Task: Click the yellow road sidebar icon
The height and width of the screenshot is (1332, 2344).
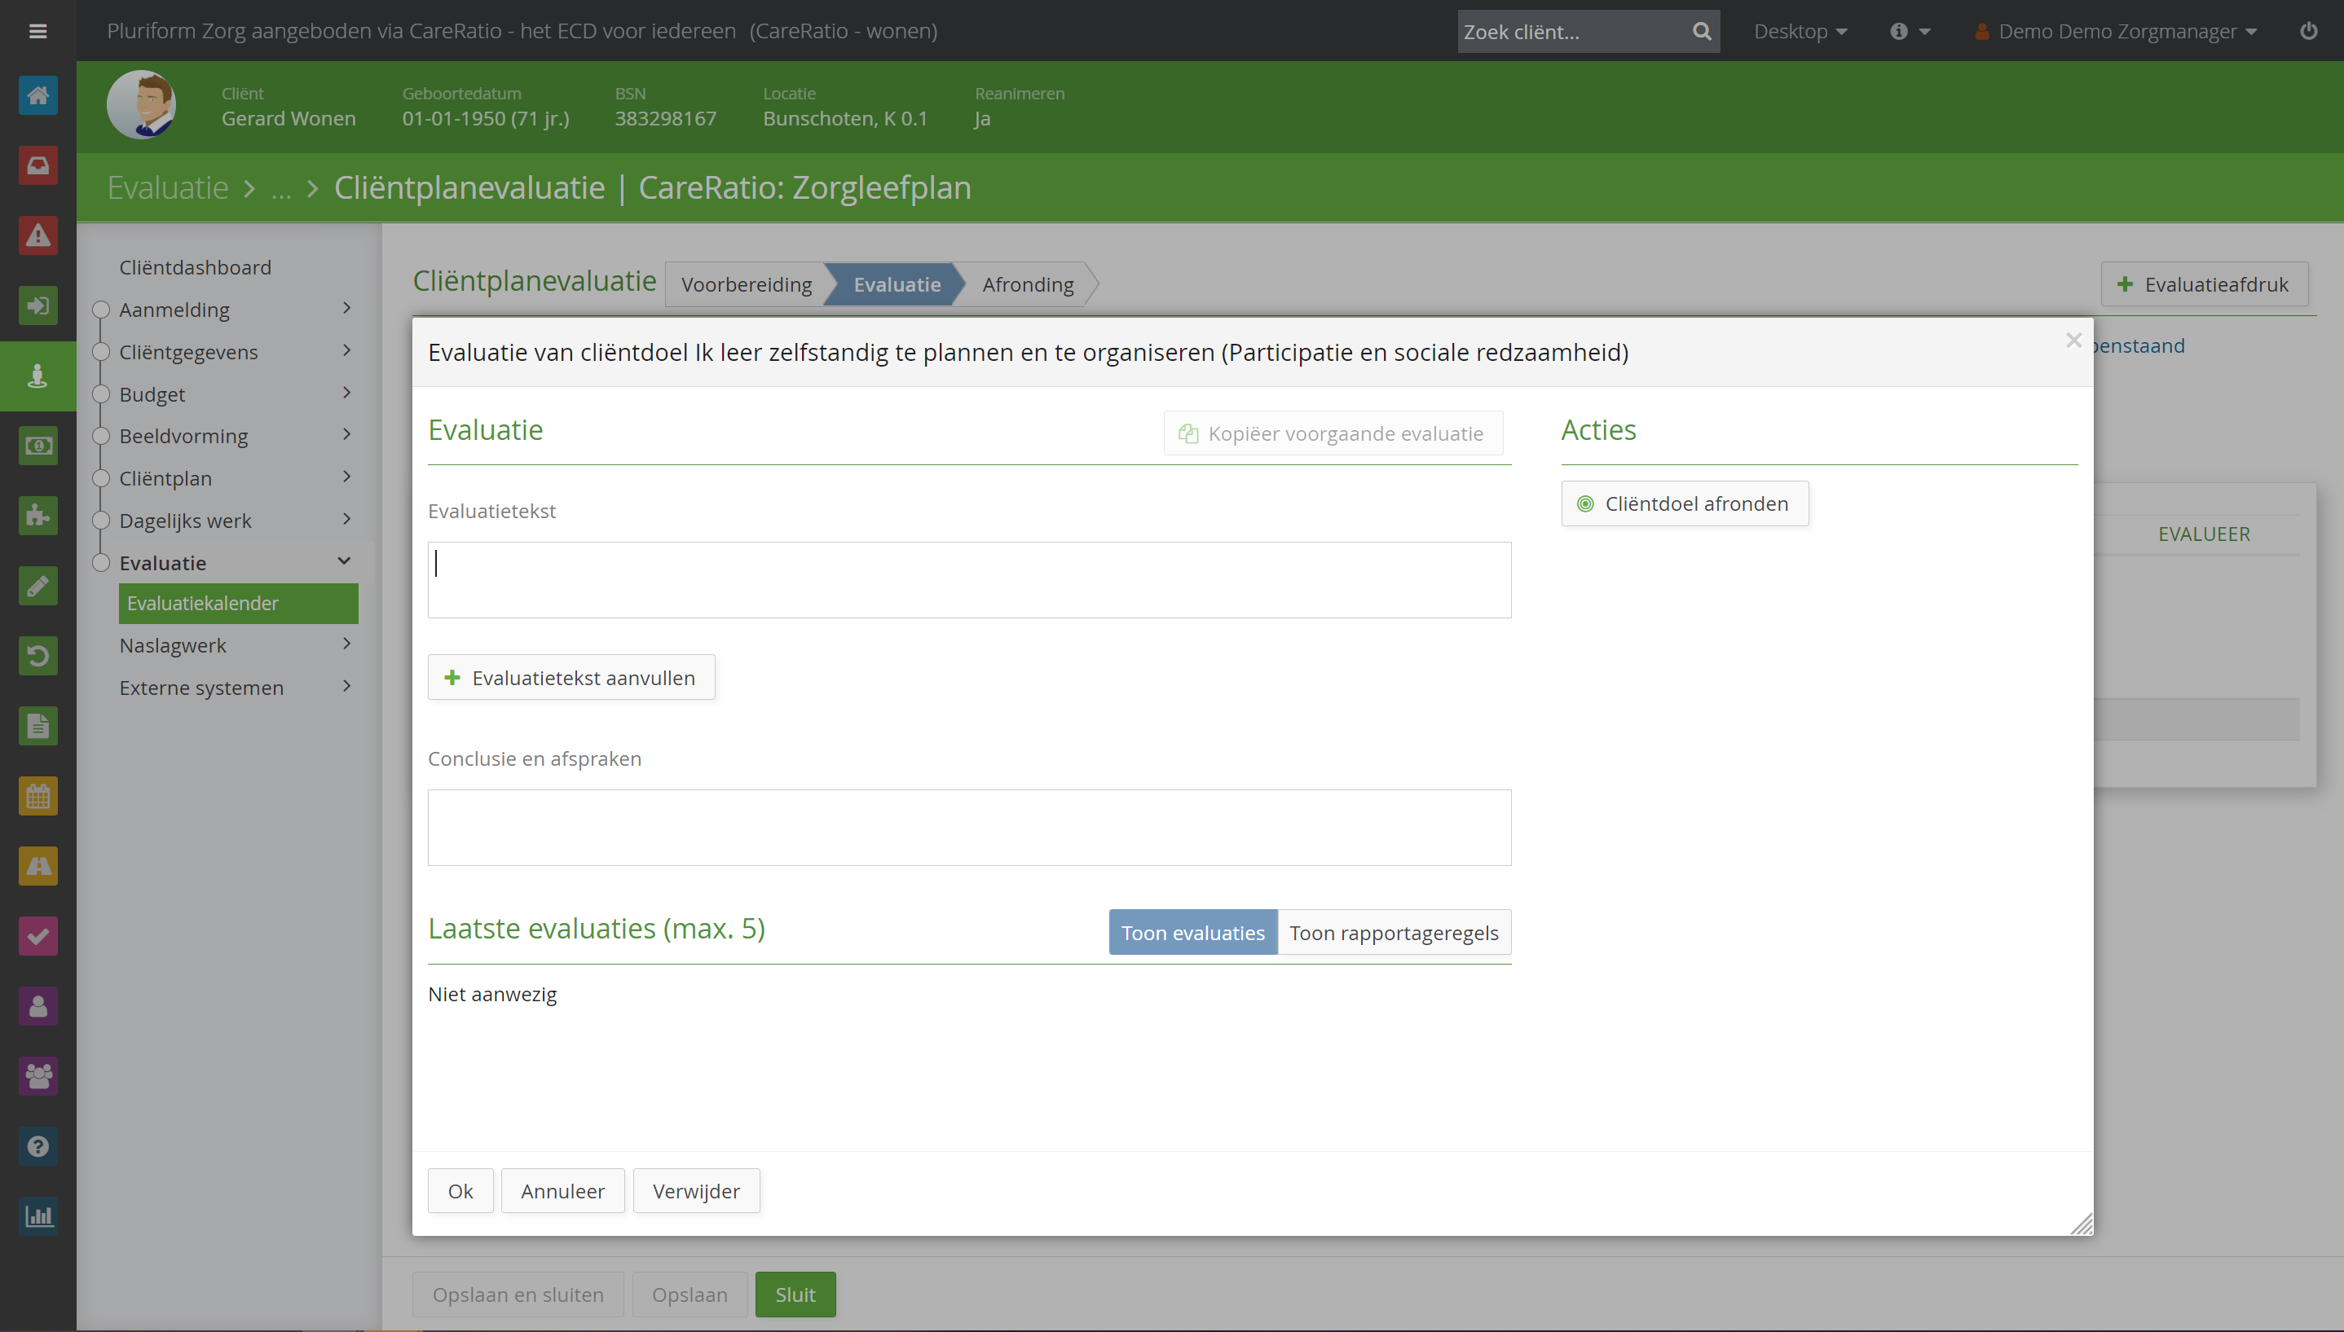Action: tap(37, 866)
